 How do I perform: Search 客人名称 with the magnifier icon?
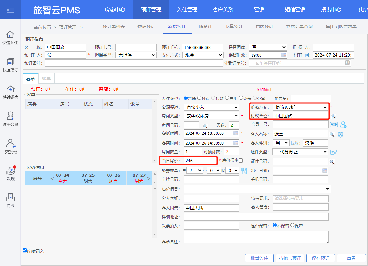(332, 134)
